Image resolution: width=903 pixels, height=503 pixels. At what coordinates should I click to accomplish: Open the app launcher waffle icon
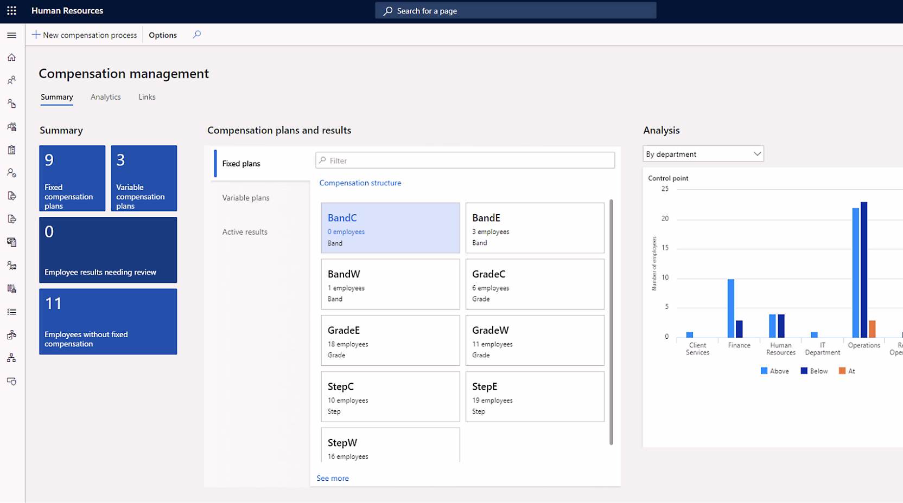point(11,10)
